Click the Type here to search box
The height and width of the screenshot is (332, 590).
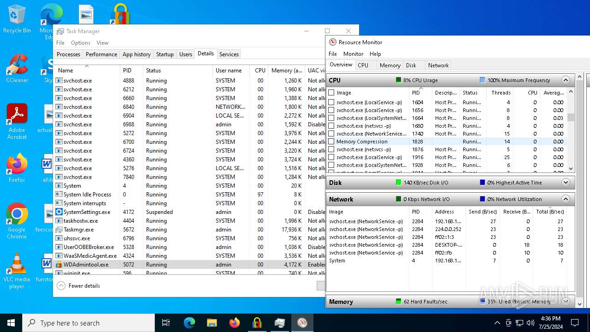88,323
